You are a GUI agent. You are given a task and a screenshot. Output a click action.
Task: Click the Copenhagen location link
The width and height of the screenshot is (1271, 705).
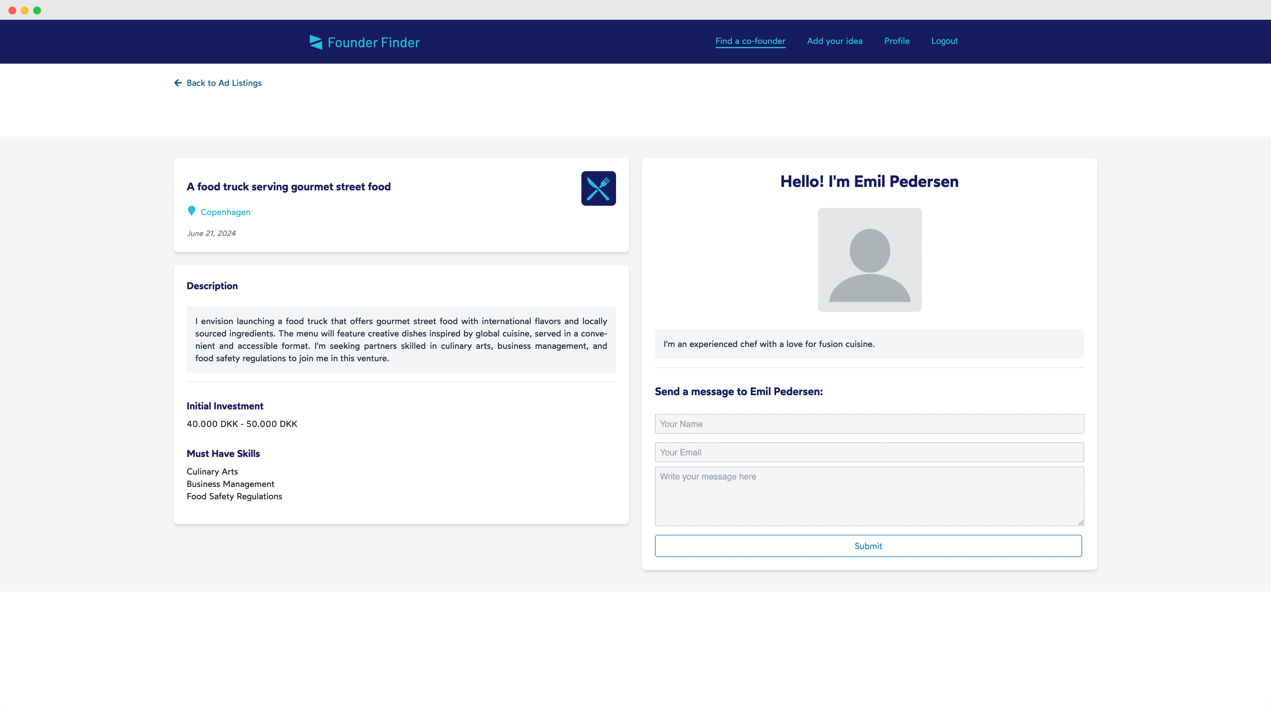point(225,212)
